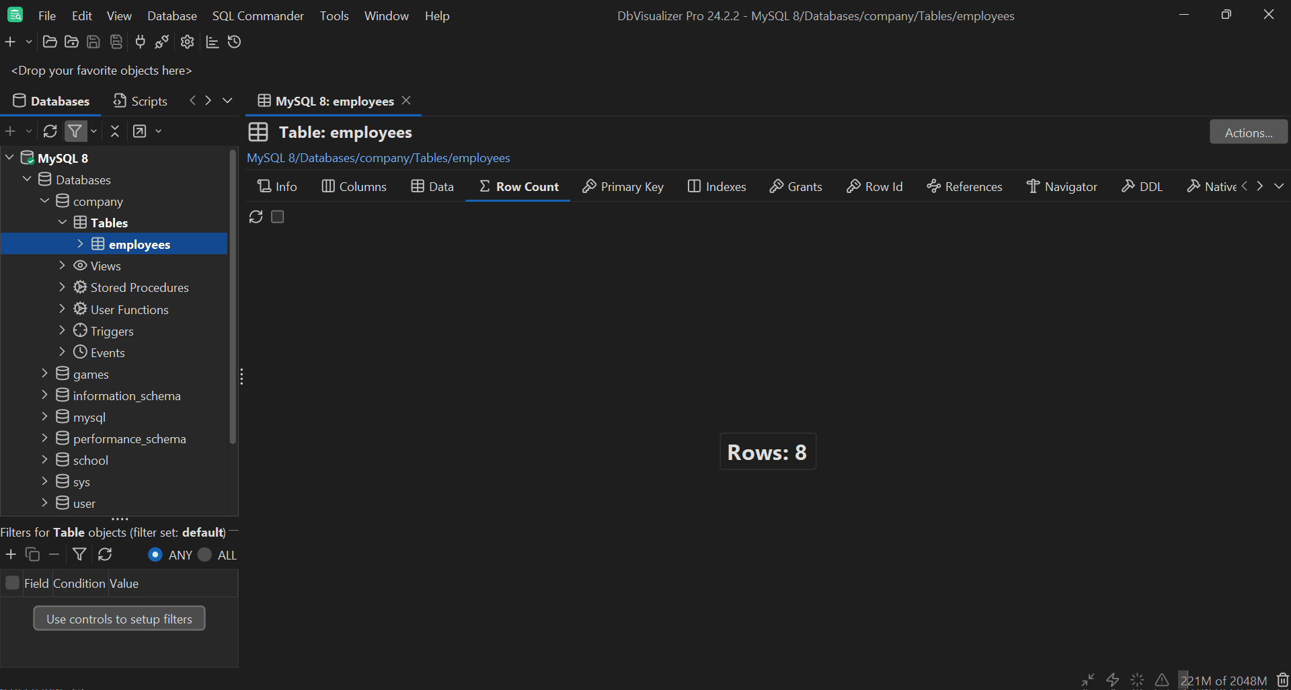Collapse the company database node

(x=44, y=201)
